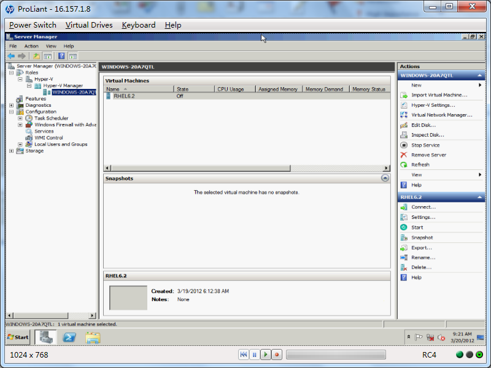Click the red Record button

[x=277, y=355]
